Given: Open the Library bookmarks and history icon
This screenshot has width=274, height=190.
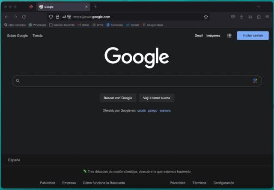Looking at the screenshot, I should (250, 17).
